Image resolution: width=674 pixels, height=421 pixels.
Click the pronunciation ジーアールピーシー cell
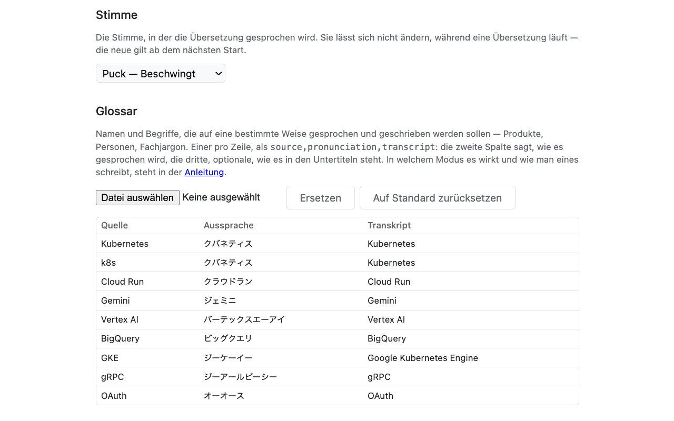point(281,377)
